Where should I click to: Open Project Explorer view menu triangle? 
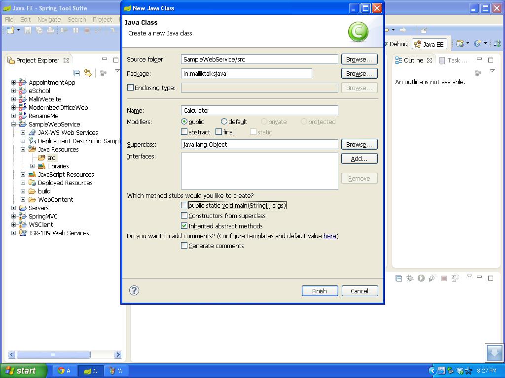(117, 71)
